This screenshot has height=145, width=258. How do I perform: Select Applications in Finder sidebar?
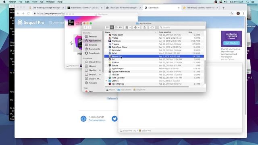[x=93, y=41]
